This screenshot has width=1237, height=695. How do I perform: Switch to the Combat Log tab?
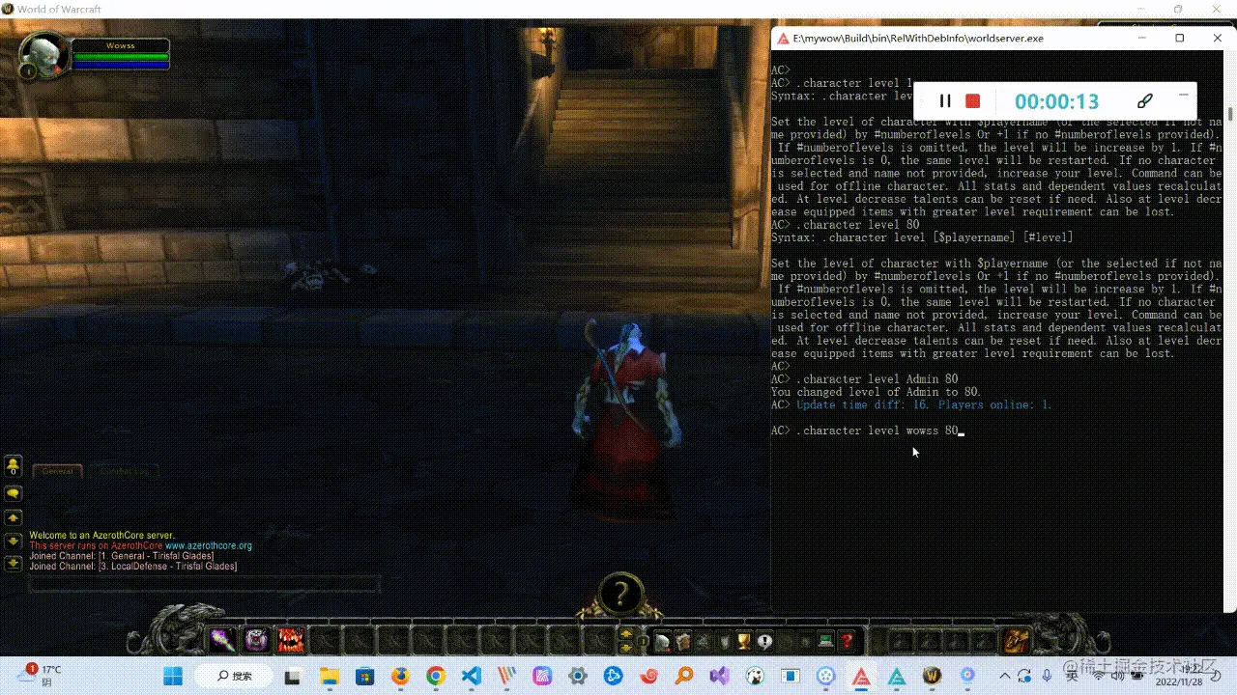click(x=125, y=471)
